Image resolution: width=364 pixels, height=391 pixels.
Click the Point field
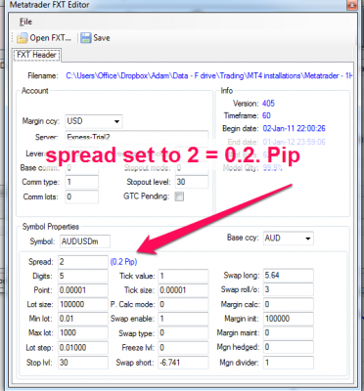[x=83, y=290]
